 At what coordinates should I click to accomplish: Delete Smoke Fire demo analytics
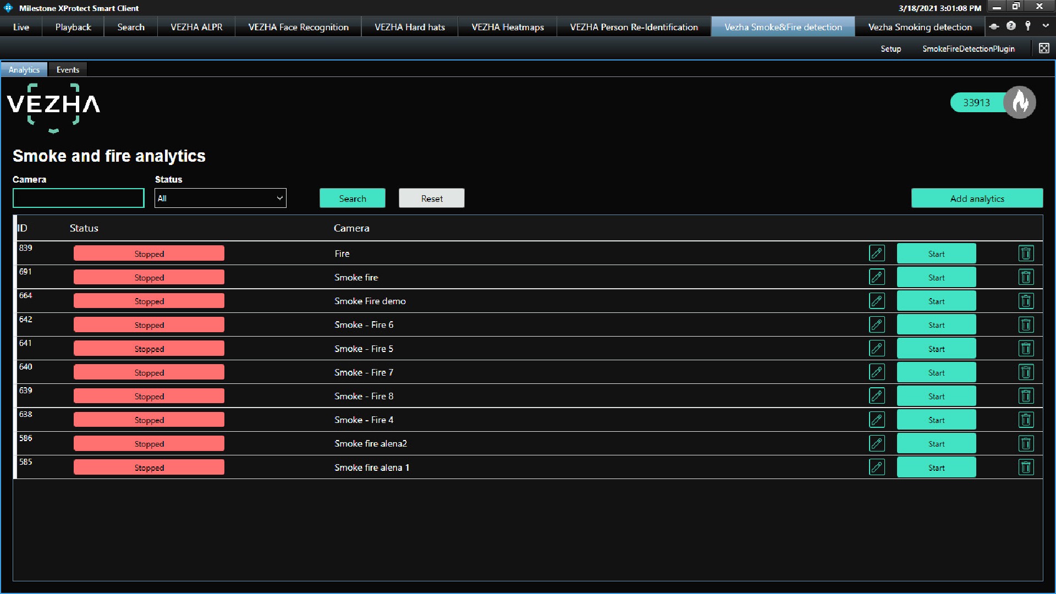(1026, 301)
